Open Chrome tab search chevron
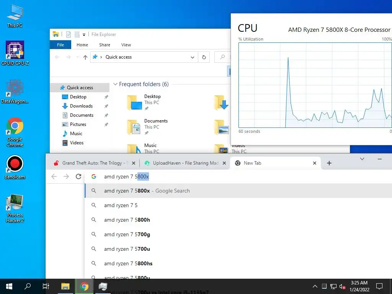This screenshot has width=392, height=294. [362, 159]
